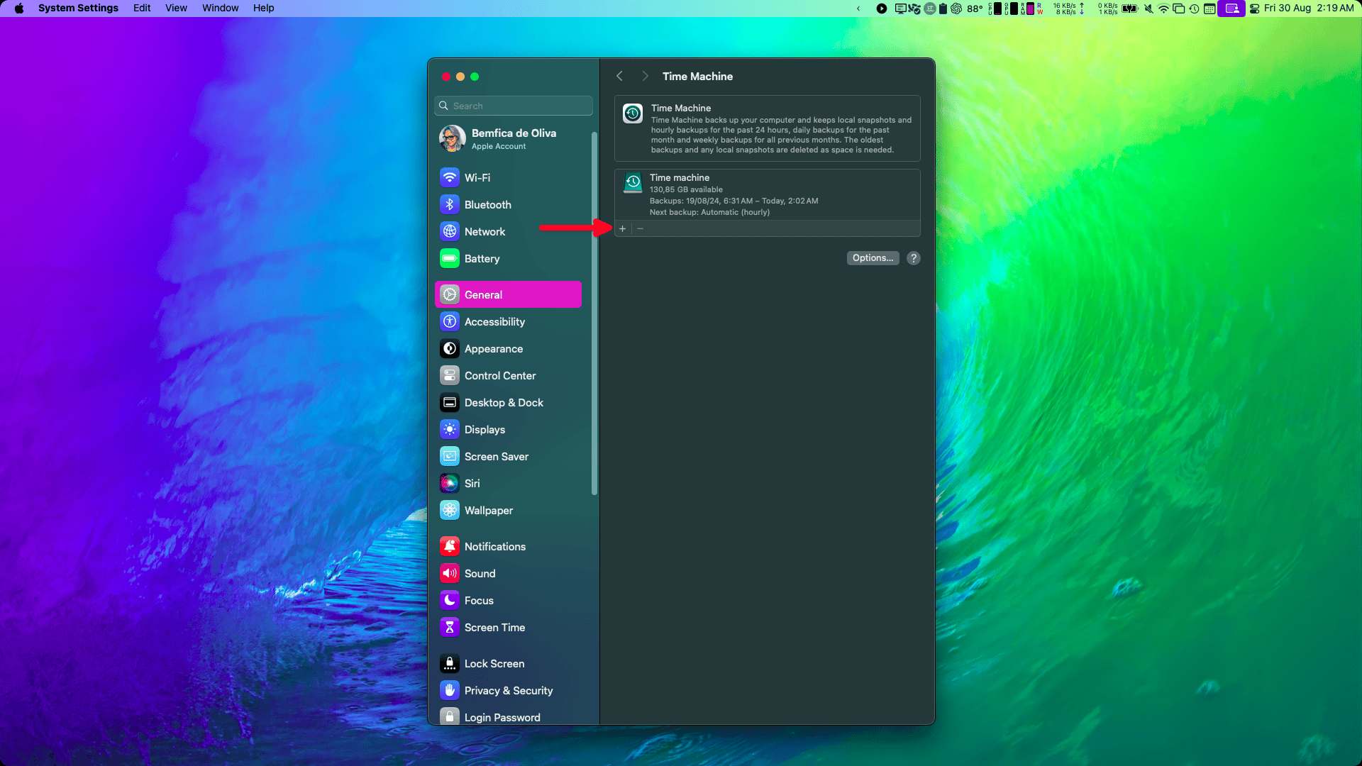Open Control Center from menu bar
The height and width of the screenshot is (766, 1362).
click(x=1254, y=9)
